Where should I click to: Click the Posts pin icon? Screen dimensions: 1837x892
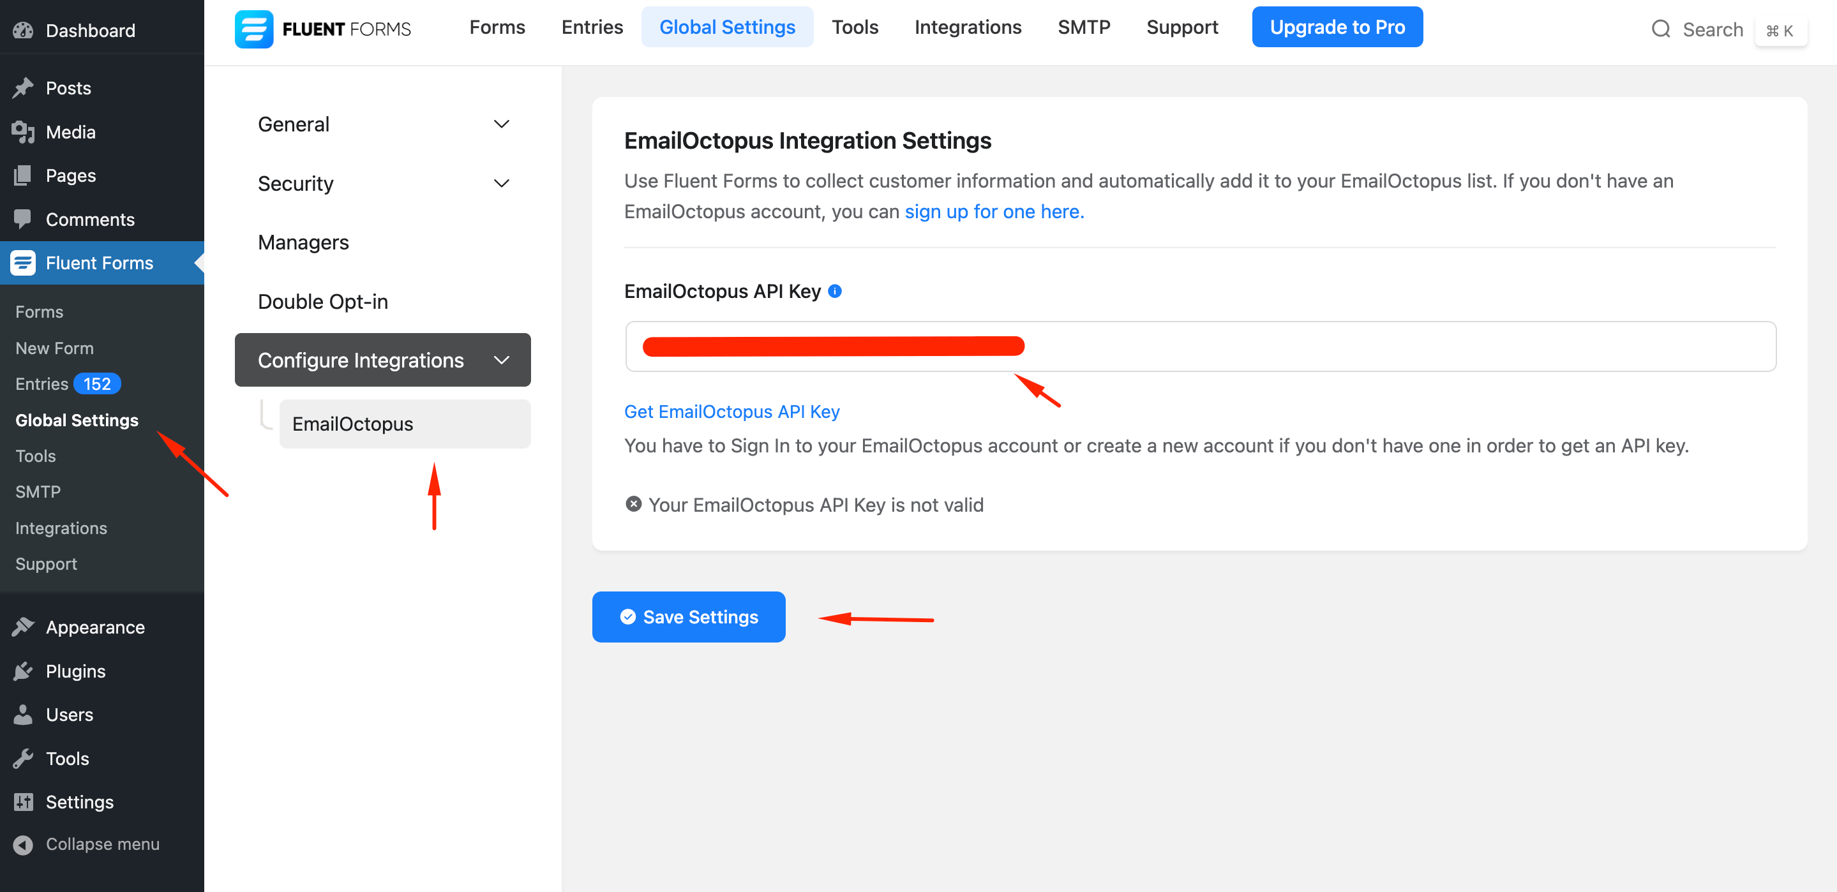[x=23, y=87]
